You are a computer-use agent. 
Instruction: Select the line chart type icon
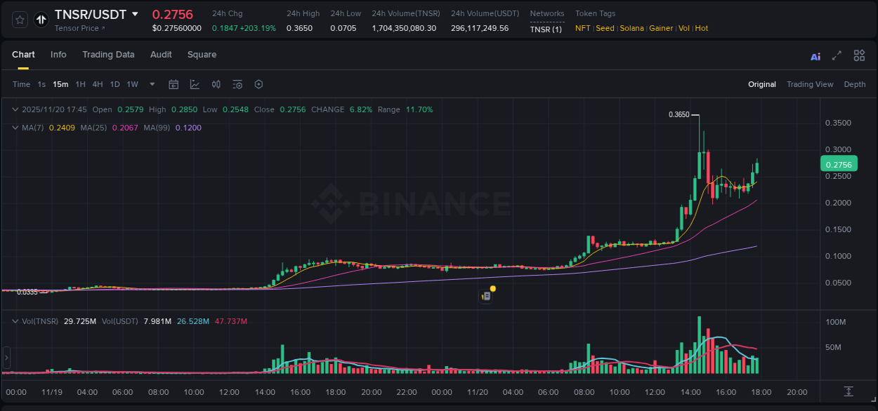(194, 84)
